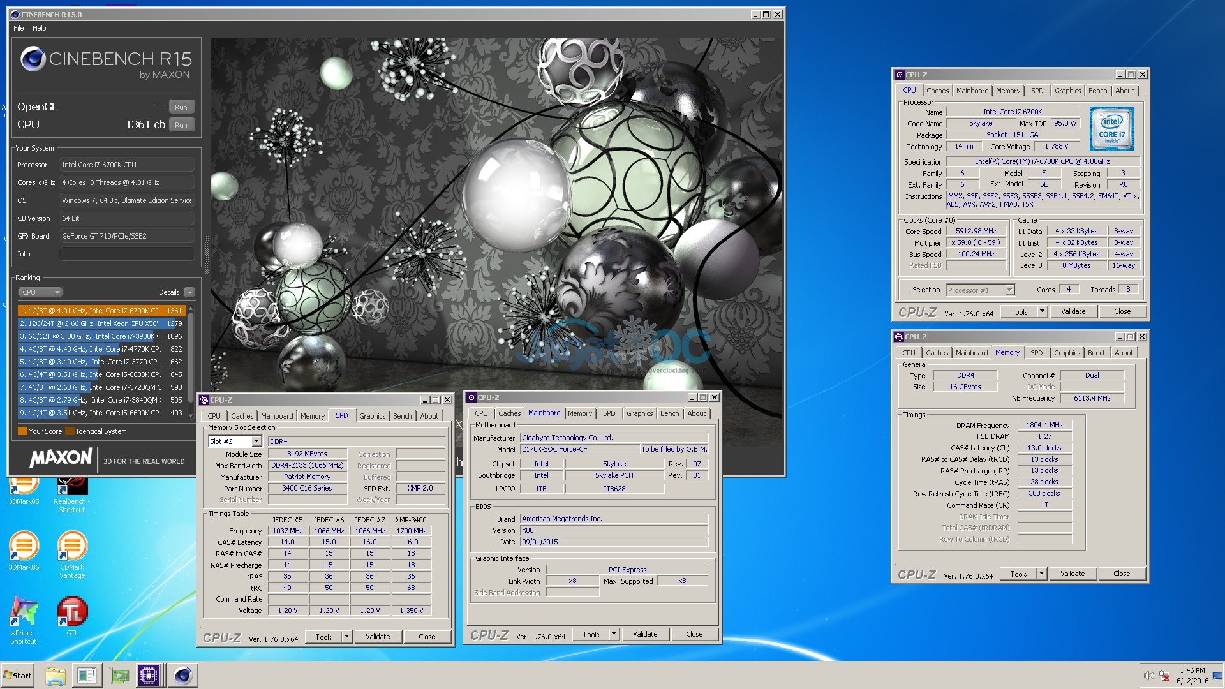Click the Your Score orange legend swatch

click(x=22, y=431)
